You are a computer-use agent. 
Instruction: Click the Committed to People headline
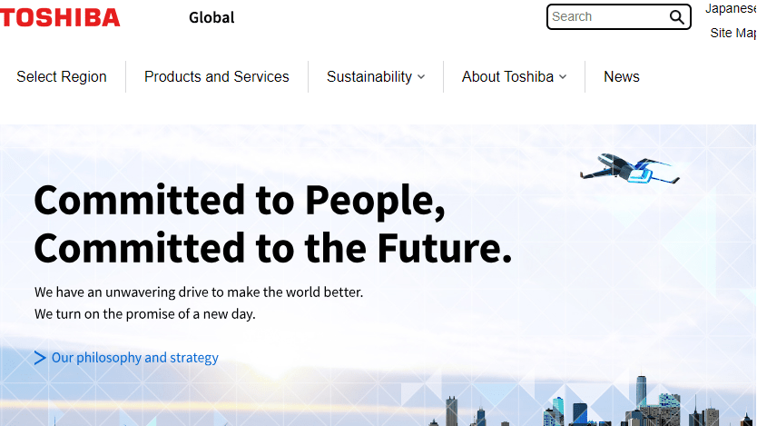[x=240, y=201]
